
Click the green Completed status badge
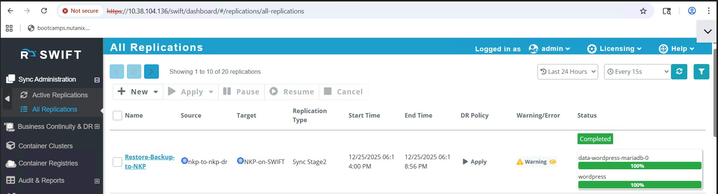click(595, 139)
